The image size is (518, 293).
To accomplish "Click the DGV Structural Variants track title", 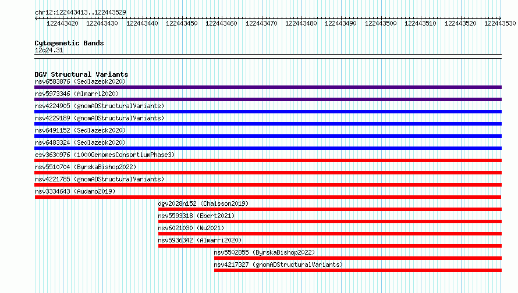I will click(81, 74).
